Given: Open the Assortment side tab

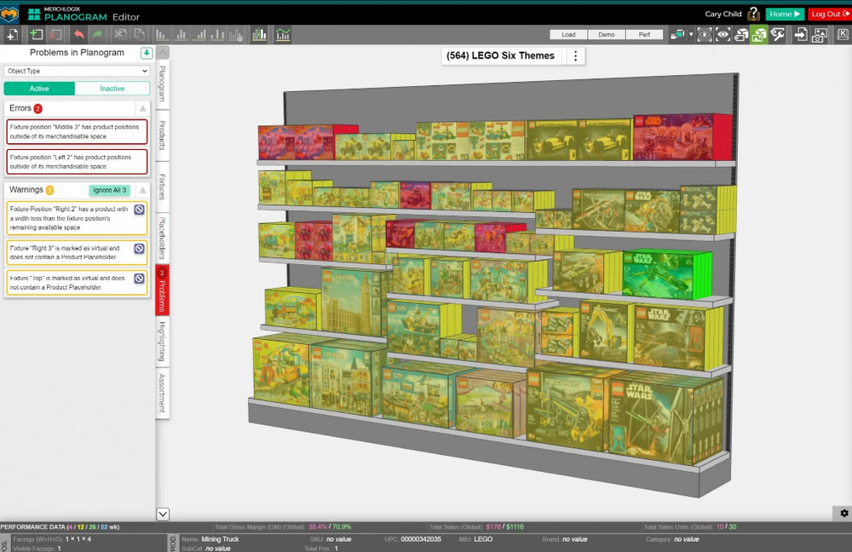Looking at the screenshot, I should 163,393.
